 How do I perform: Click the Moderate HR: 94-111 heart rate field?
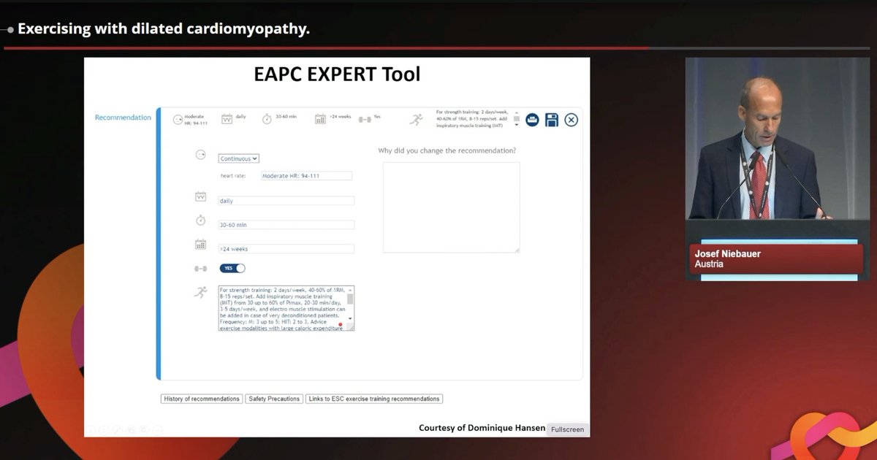(306, 176)
